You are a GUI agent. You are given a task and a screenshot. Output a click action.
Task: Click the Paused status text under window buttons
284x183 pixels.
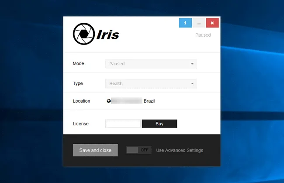click(x=203, y=35)
